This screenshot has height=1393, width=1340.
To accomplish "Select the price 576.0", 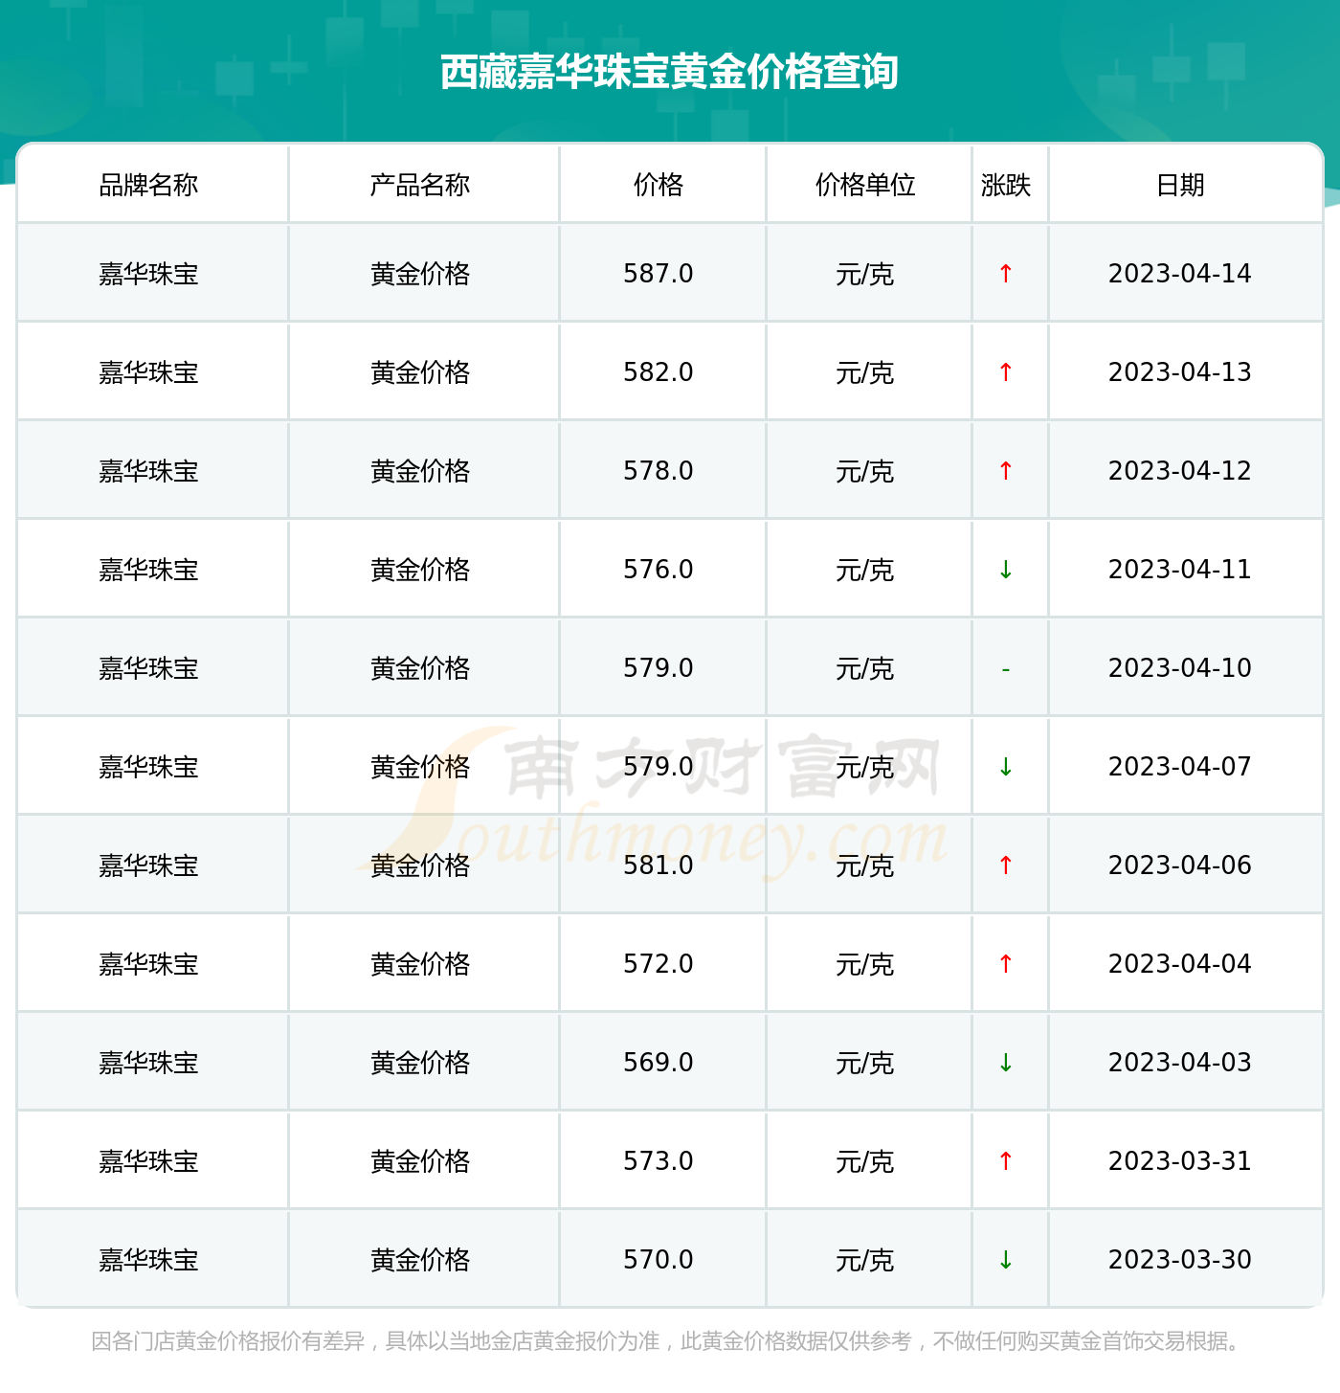I will pos(659,570).
